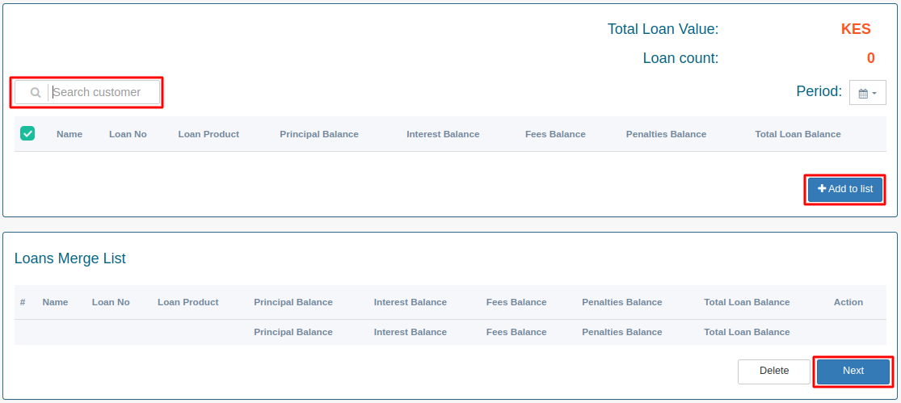Image resolution: width=901 pixels, height=403 pixels.
Task: Click the Delete button
Action: (773, 371)
